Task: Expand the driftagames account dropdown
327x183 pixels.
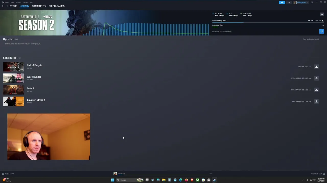Action: tap(301, 2)
